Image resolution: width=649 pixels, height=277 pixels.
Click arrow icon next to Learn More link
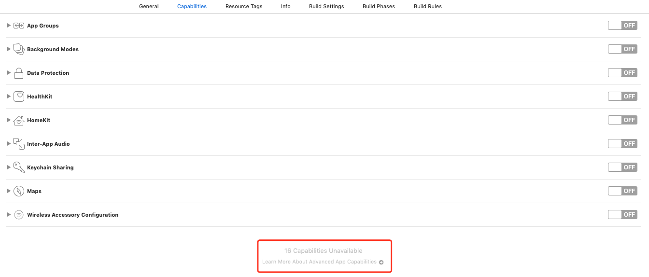pos(381,262)
